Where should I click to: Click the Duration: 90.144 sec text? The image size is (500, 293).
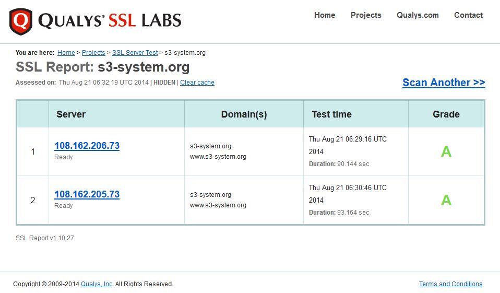point(339,164)
